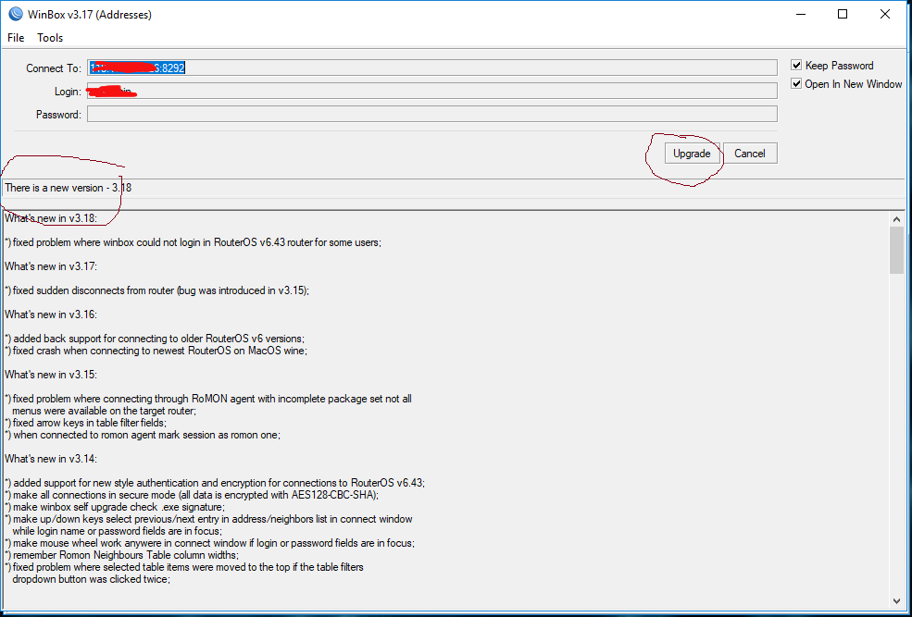Toggle the Keep Password checkbox

(797, 65)
